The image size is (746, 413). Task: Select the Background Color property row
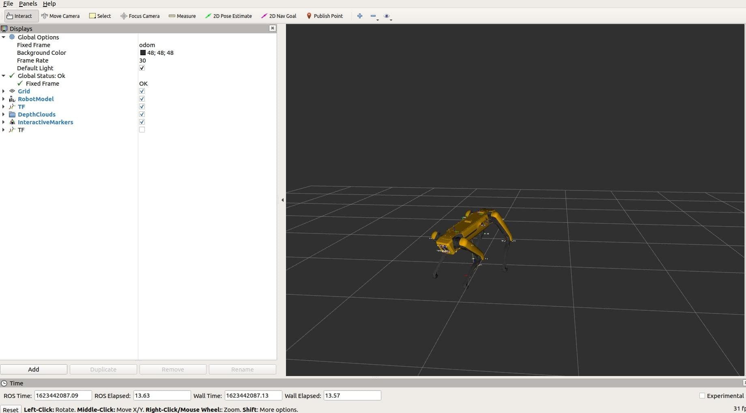(138, 52)
